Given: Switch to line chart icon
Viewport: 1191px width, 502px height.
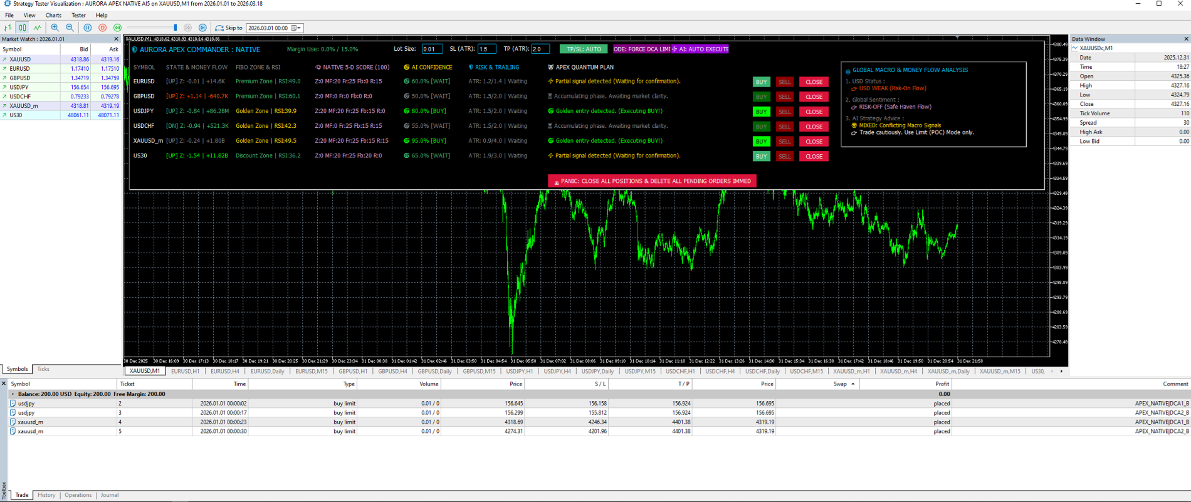Looking at the screenshot, I should pyautogui.click(x=38, y=28).
